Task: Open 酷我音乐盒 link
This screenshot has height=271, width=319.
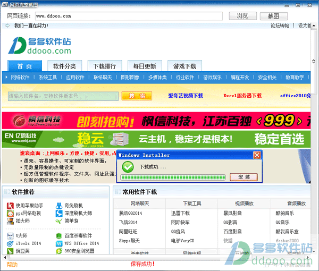Action: pos(287,232)
